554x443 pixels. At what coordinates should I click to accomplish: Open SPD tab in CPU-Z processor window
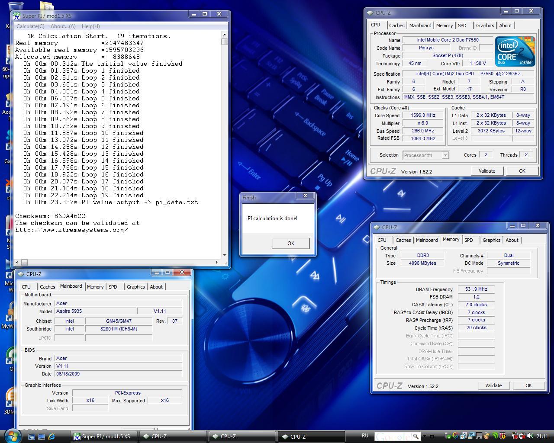tap(462, 26)
